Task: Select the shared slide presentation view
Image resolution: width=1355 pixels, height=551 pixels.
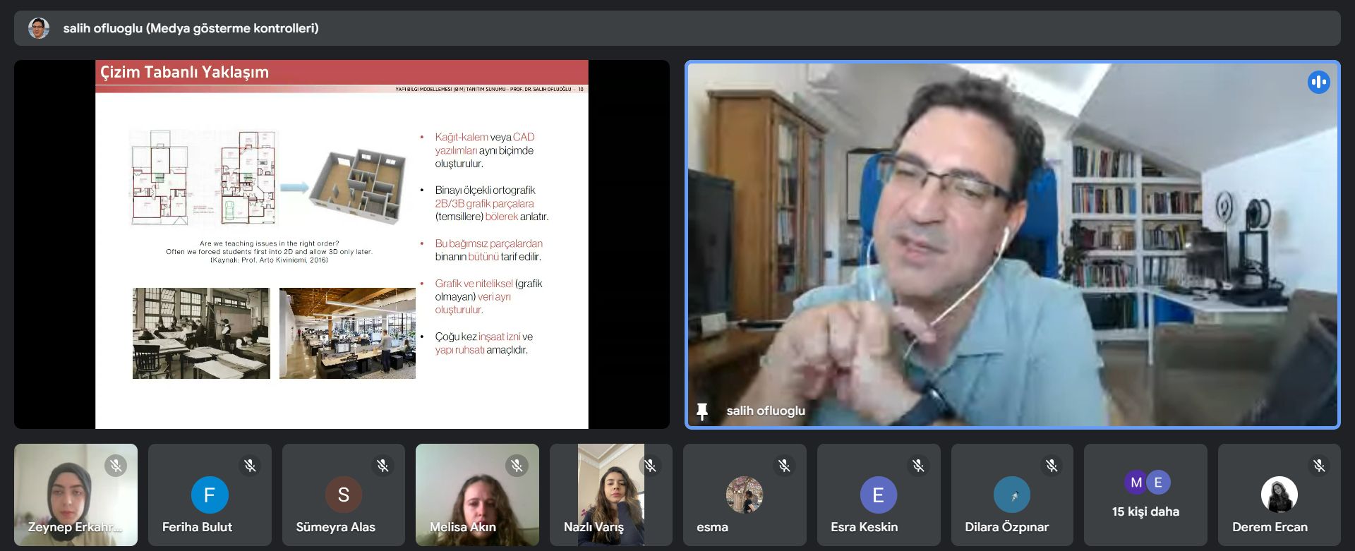Action: click(342, 244)
